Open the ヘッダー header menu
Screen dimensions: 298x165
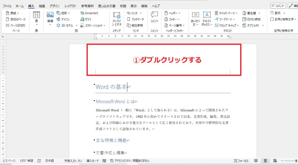click(x=172, y=13)
